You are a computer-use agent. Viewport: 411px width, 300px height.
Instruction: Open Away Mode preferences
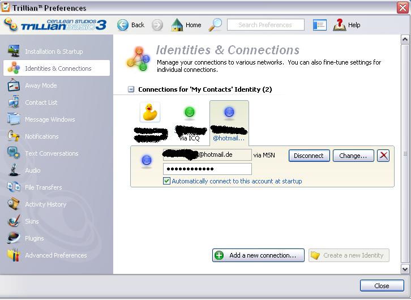coord(57,85)
